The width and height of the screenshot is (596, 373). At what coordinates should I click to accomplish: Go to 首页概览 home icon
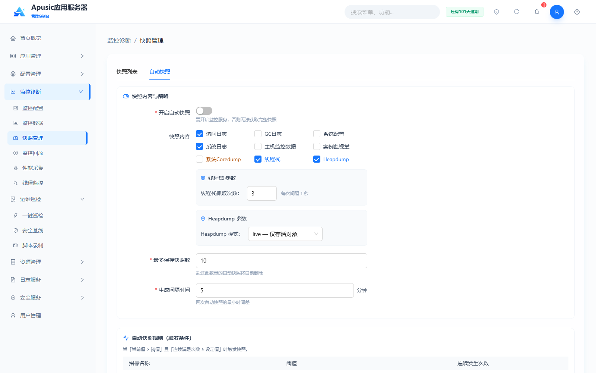13,38
